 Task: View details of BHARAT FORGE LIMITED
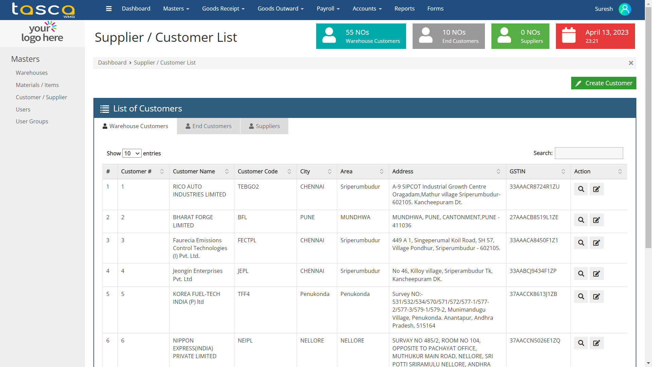(x=581, y=220)
